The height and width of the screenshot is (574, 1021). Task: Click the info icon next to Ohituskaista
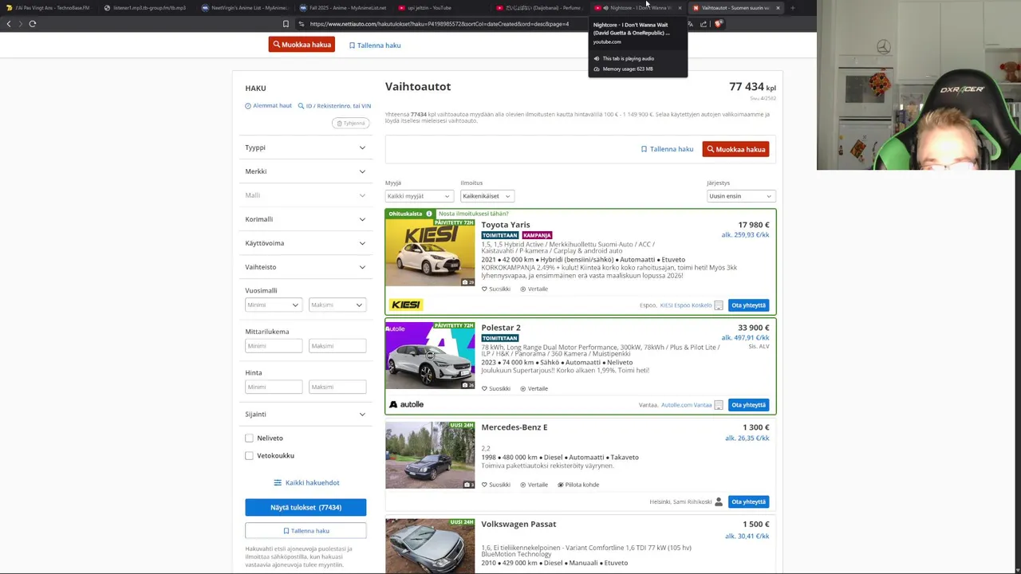click(x=428, y=214)
